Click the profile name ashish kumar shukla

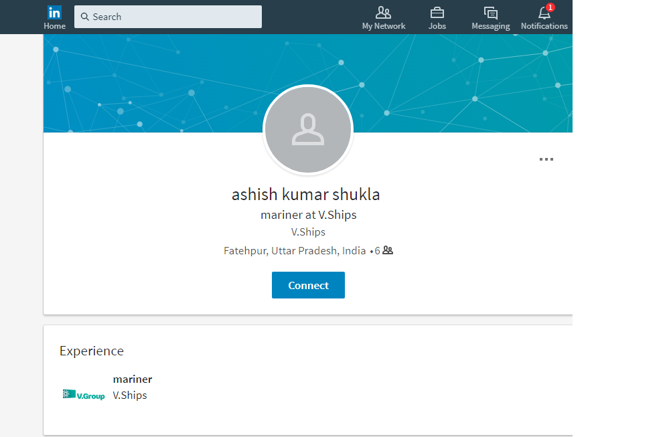point(306,195)
